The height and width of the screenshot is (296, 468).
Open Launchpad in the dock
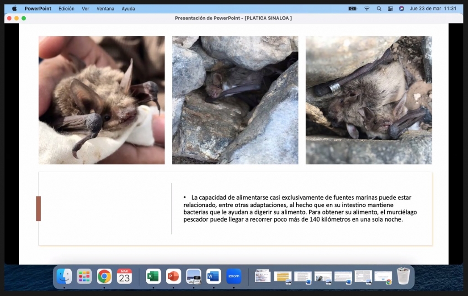(84, 276)
